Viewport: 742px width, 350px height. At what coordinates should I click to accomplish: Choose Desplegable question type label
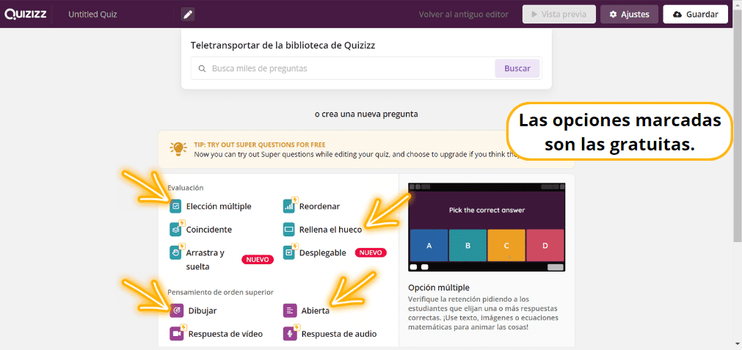(x=323, y=252)
